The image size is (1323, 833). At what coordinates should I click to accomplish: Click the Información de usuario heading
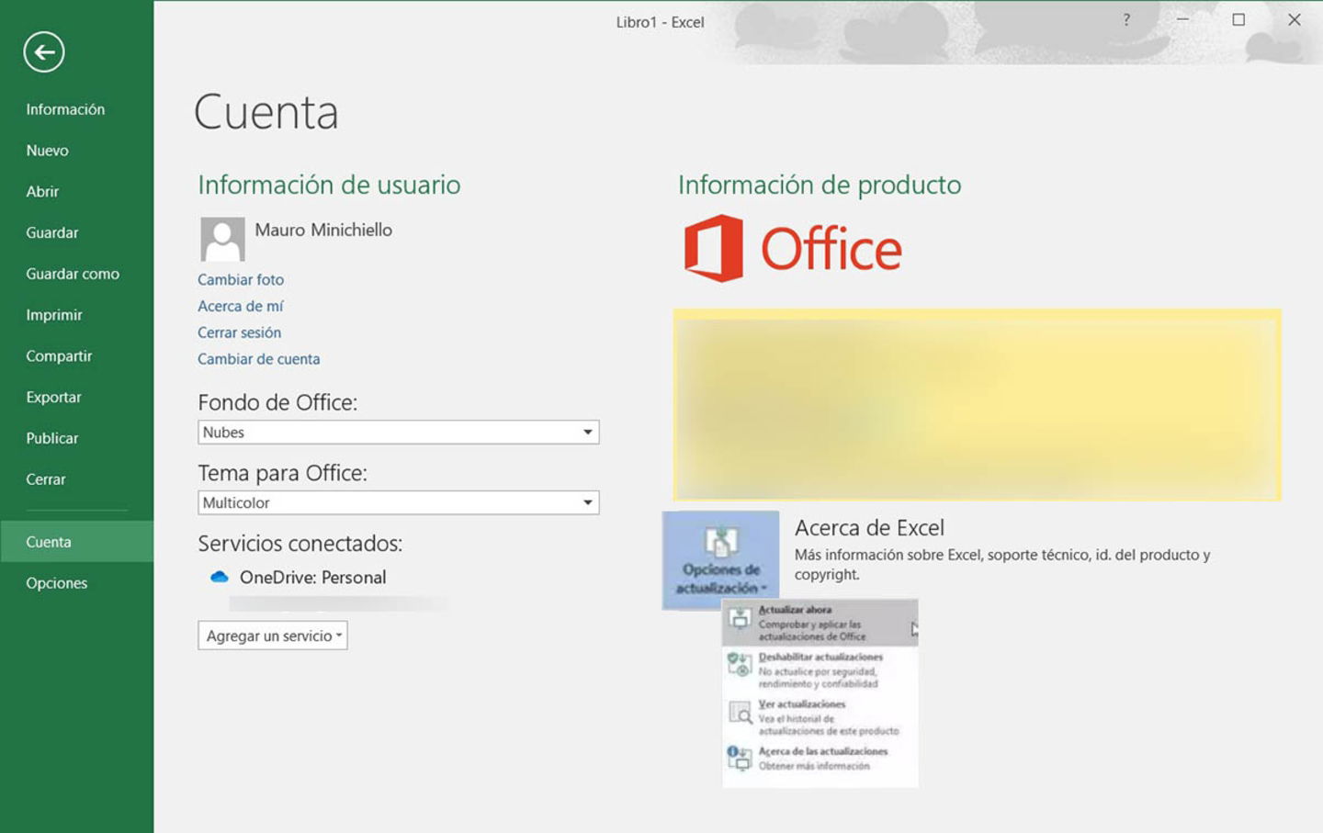pyautogui.click(x=329, y=185)
